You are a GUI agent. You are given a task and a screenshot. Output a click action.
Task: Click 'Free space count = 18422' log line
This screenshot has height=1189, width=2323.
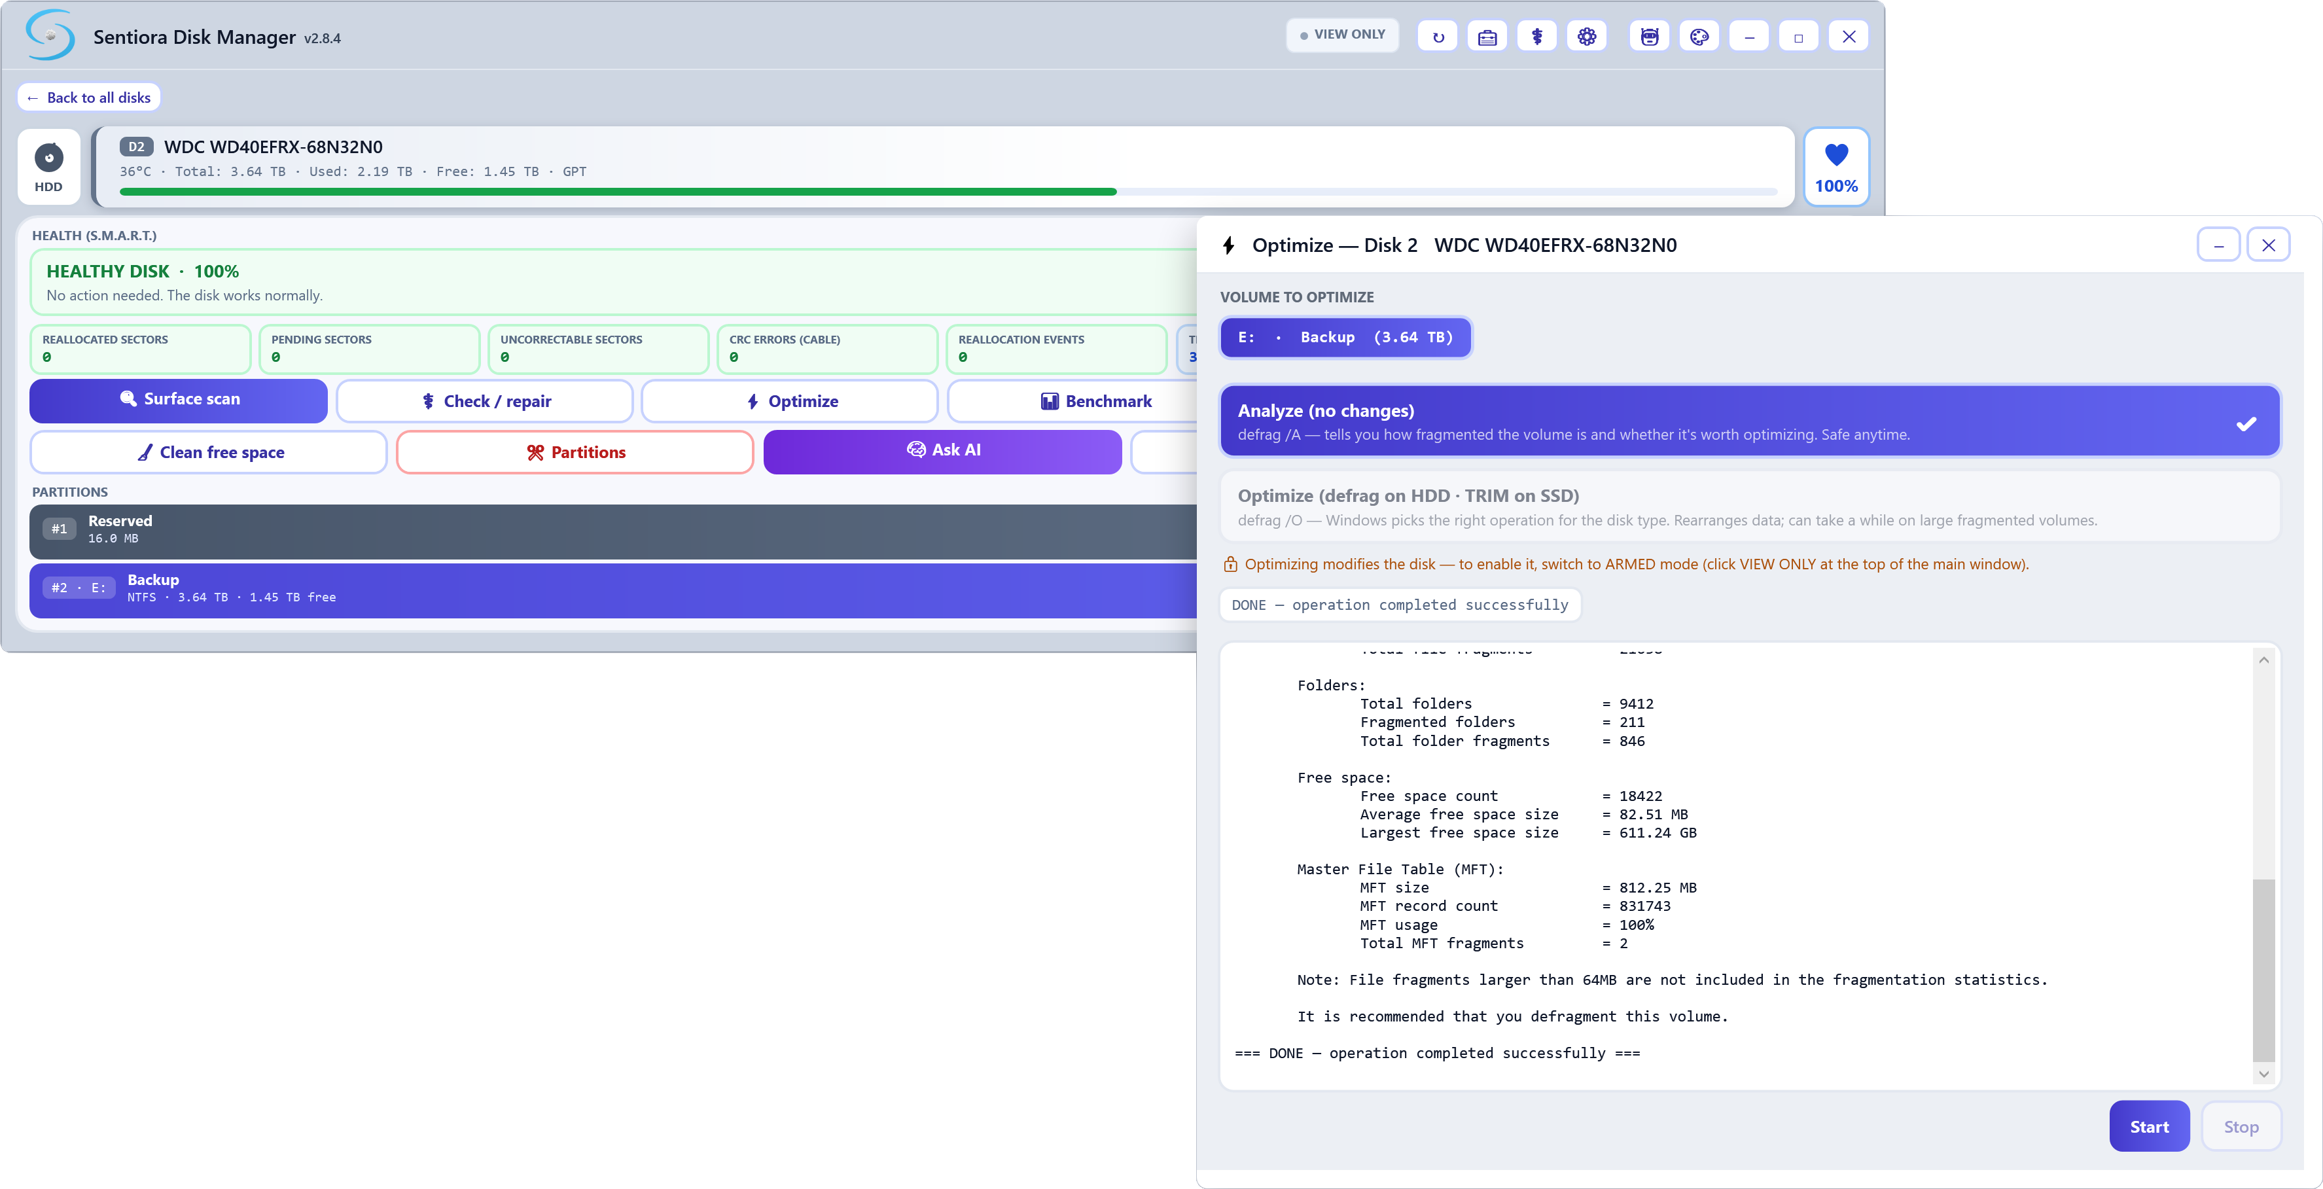[1510, 796]
